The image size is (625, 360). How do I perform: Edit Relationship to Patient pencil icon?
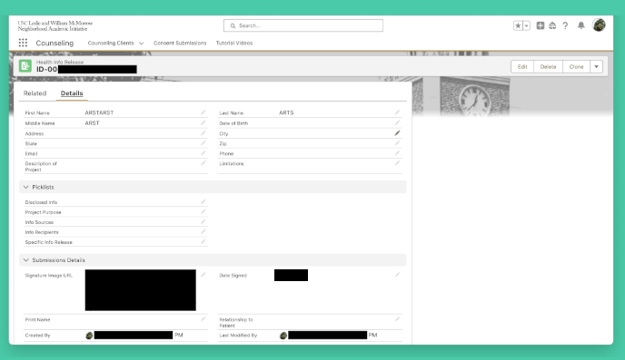397,319
